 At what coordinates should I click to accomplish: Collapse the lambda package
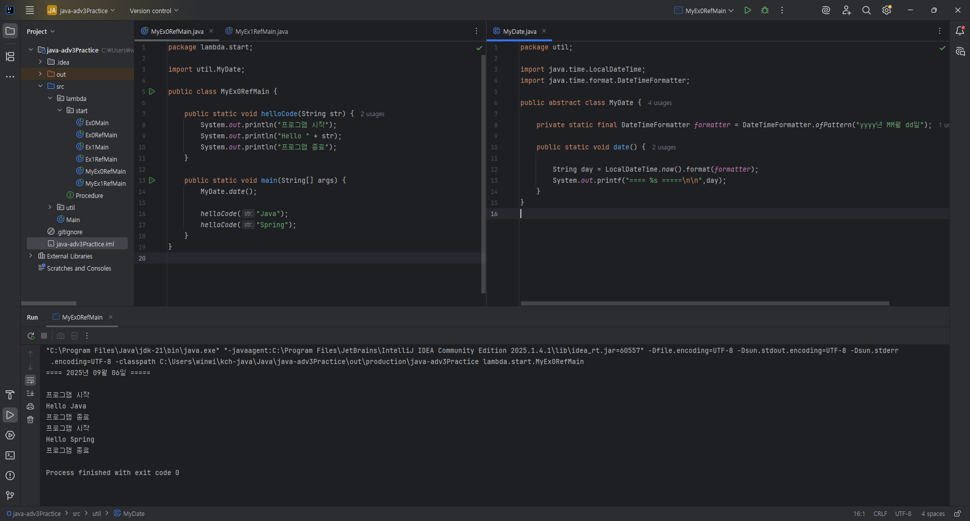50,98
